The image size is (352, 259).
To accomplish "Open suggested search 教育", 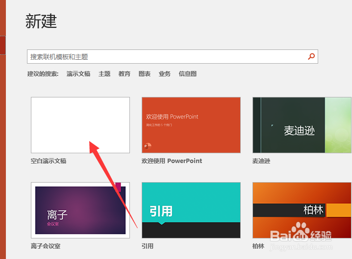I will (x=125, y=74).
